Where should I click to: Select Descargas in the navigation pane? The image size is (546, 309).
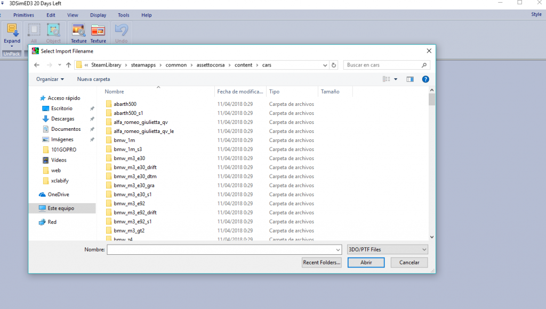(x=63, y=119)
